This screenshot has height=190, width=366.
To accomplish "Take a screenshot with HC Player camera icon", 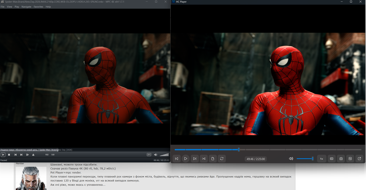I will pyautogui.click(x=341, y=159).
